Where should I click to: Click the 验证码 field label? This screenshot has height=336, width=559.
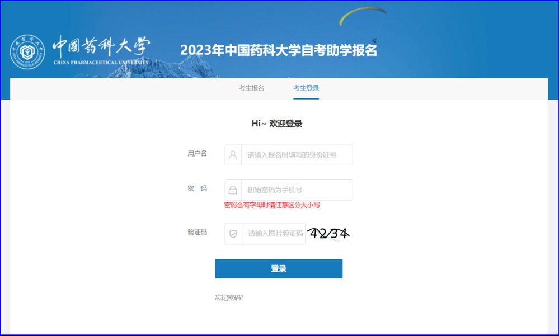coord(197,231)
